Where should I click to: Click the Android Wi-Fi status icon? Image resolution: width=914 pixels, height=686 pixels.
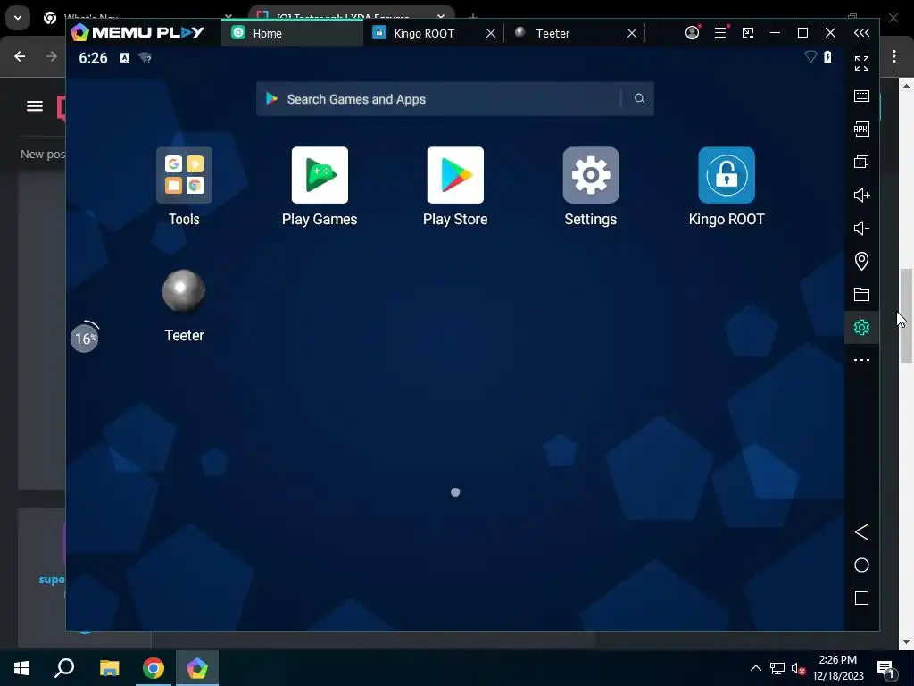[810, 56]
